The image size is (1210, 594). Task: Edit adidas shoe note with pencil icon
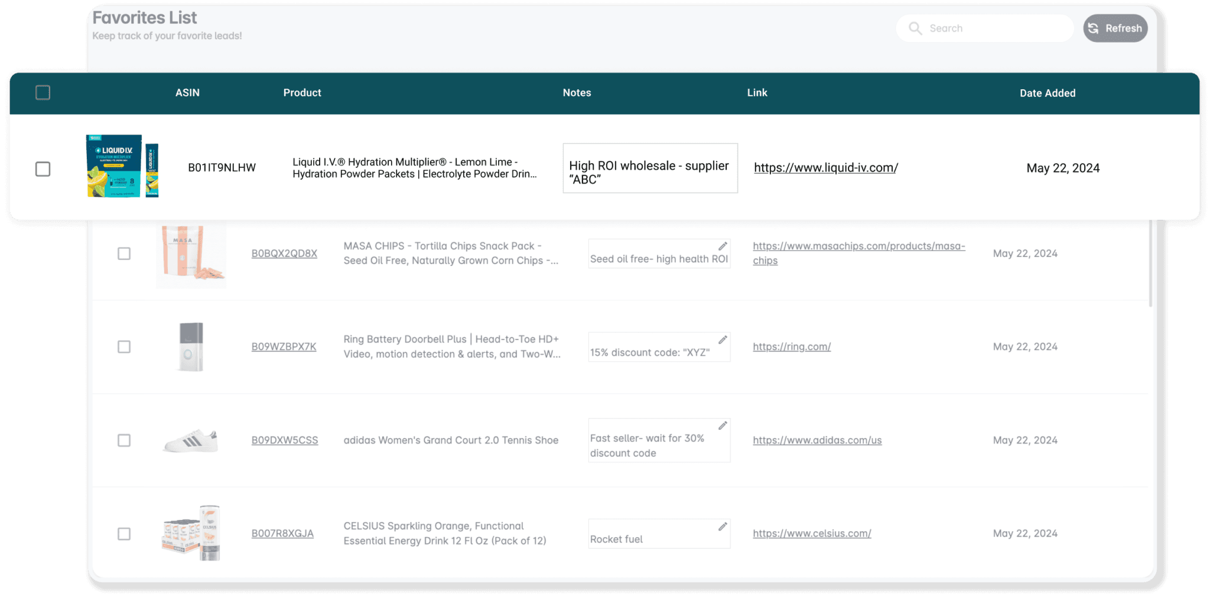[x=722, y=426]
